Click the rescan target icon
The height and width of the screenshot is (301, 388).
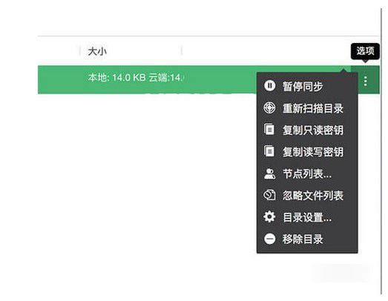[x=269, y=107]
